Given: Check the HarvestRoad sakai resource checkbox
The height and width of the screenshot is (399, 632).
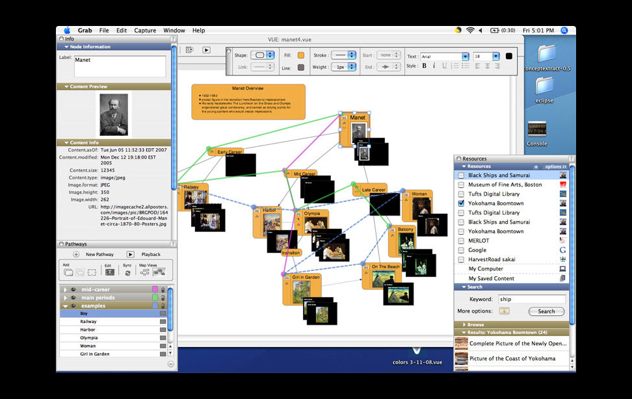Looking at the screenshot, I should point(461,259).
